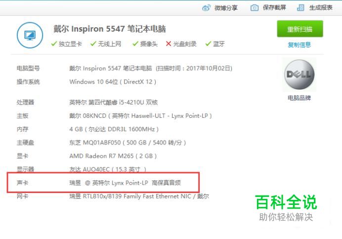The height and width of the screenshot is (239, 342).
Task: Click the 友达 AUO40EC display value
Action: [108, 169]
